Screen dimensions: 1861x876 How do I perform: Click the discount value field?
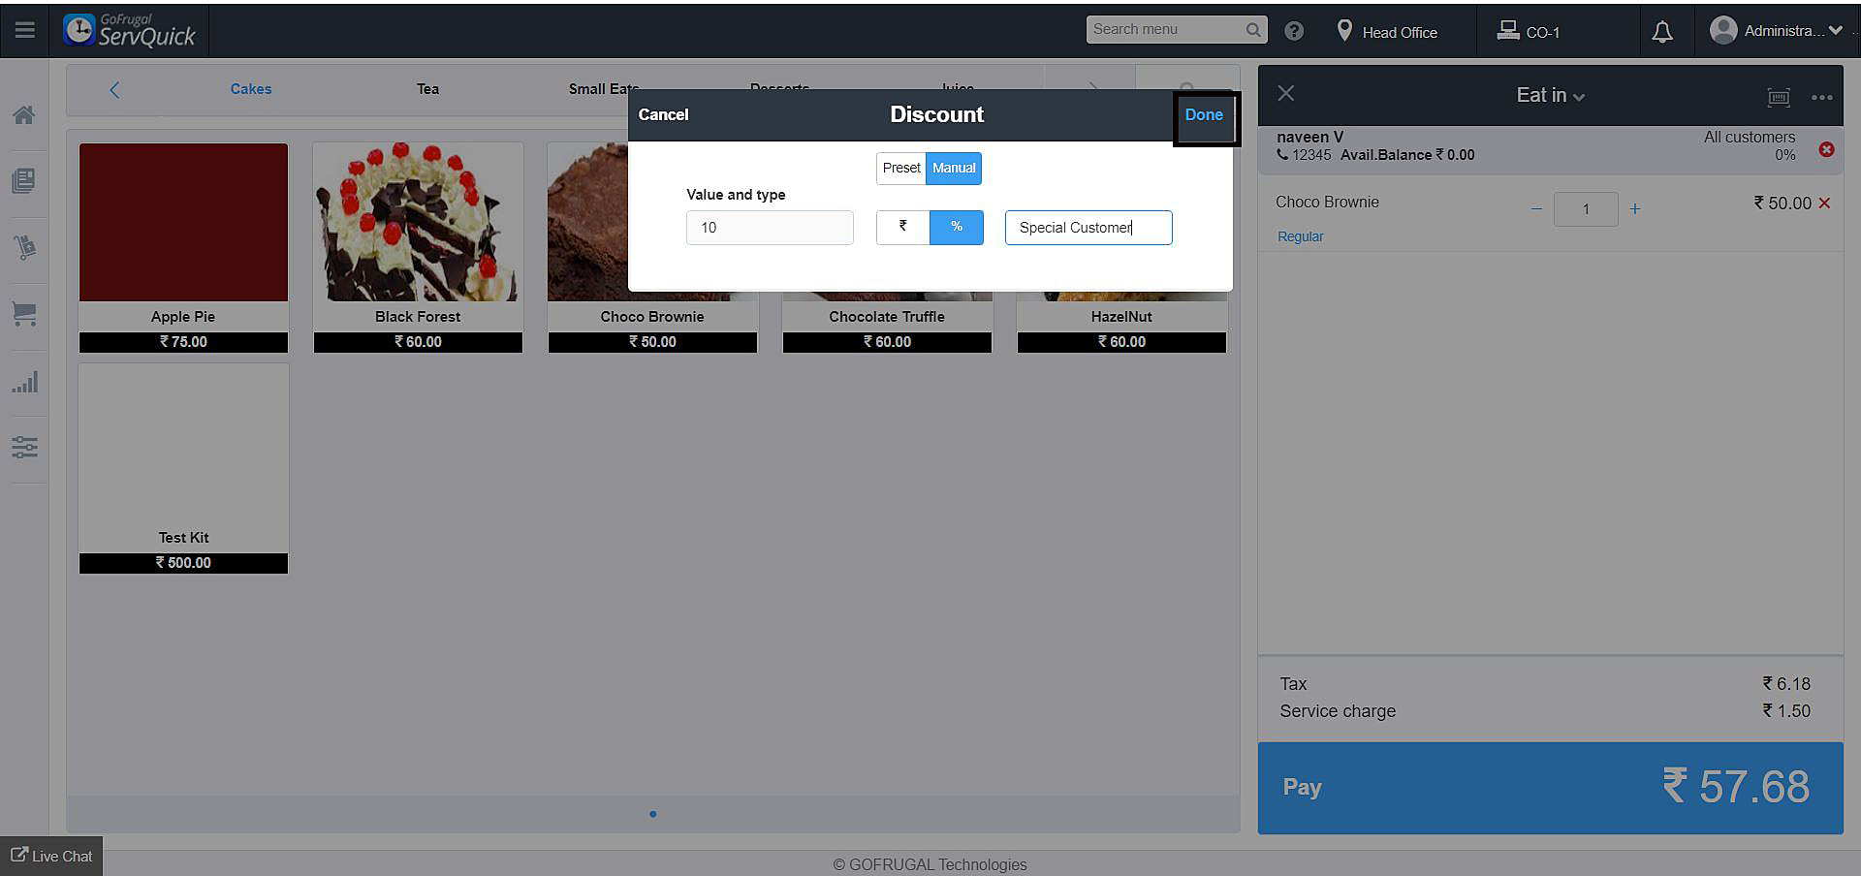770,228
